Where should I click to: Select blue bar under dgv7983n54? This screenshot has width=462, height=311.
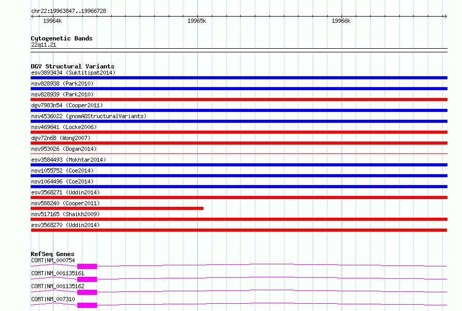coord(239,110)
